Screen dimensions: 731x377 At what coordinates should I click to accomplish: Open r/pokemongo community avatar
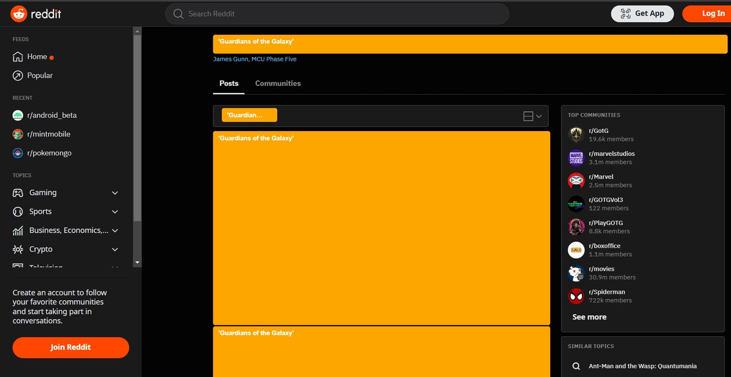coord(17,153)
